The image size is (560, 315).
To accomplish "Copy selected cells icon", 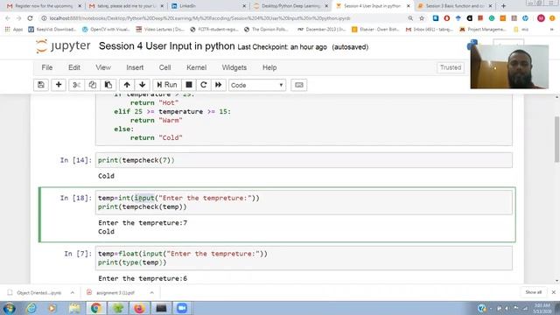I will [92, 85].
